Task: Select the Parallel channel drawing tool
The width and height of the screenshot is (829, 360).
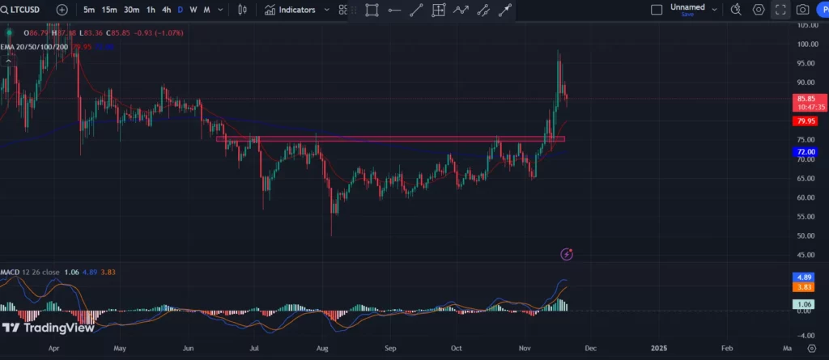Action: [483, 10]
